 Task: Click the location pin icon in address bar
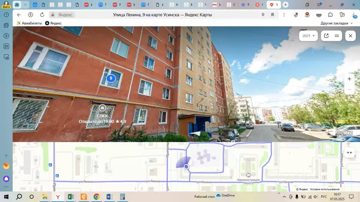tap(263, 15)
